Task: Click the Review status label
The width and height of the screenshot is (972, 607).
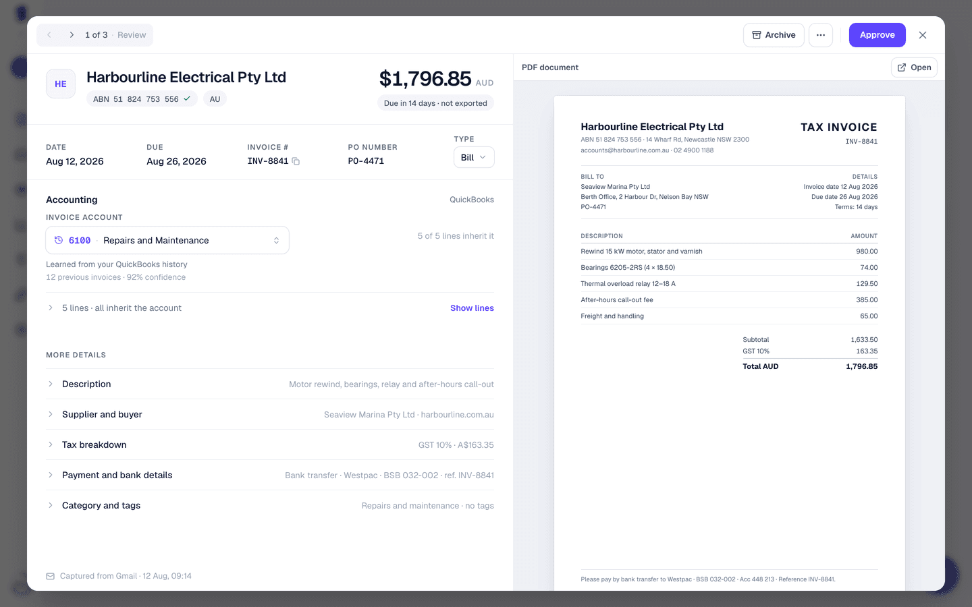Action: [132, 35]
